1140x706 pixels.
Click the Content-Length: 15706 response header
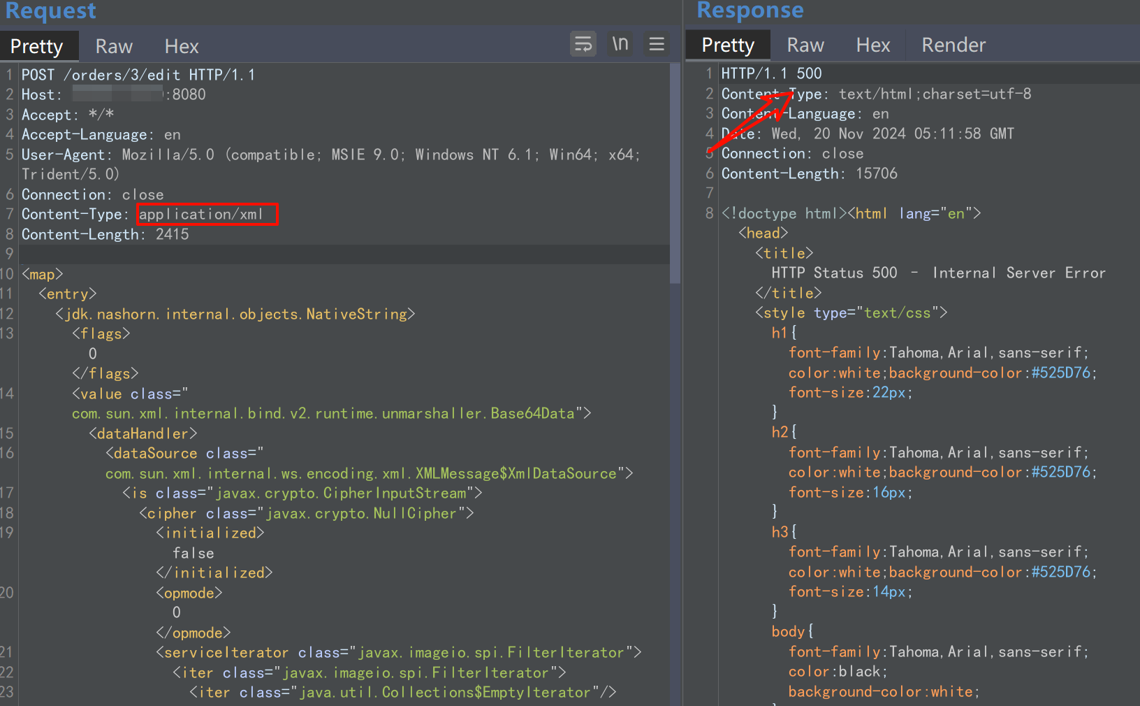click(x=810, y=173)
